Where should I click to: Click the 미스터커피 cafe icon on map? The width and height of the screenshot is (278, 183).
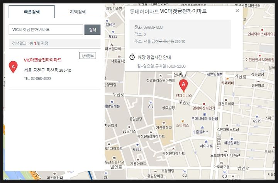(x=54, y=173)
